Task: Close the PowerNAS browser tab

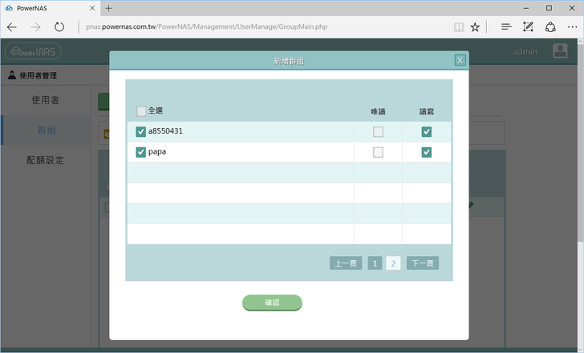Action: pyautogui.click(x=92, y=8)
